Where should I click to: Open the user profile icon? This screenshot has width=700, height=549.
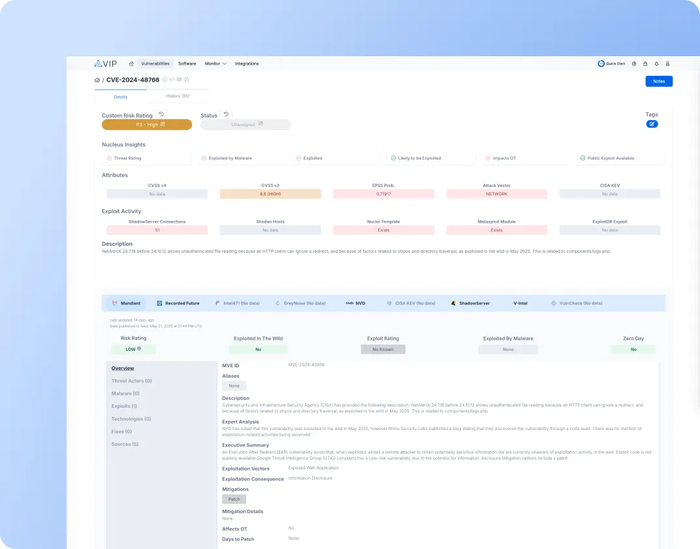point(667,63)
